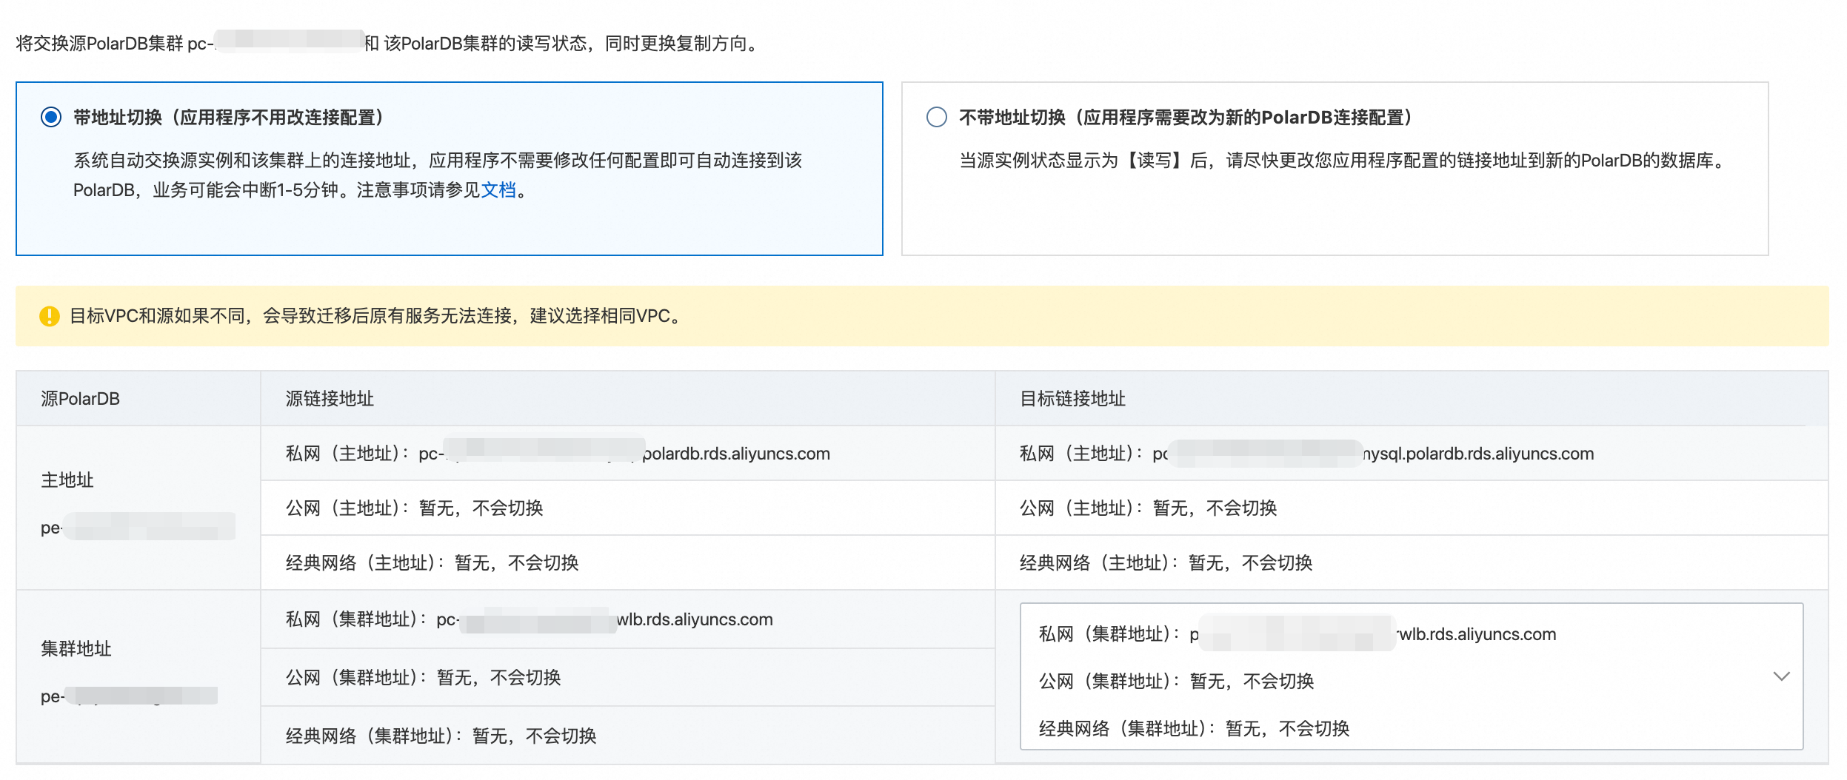Click target 公网（主地址）暂无 cell
The width and height of the screenshot is (1847, 780).
tap(1412, 508)
